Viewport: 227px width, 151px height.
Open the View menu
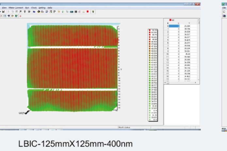(x=4, y=7)
